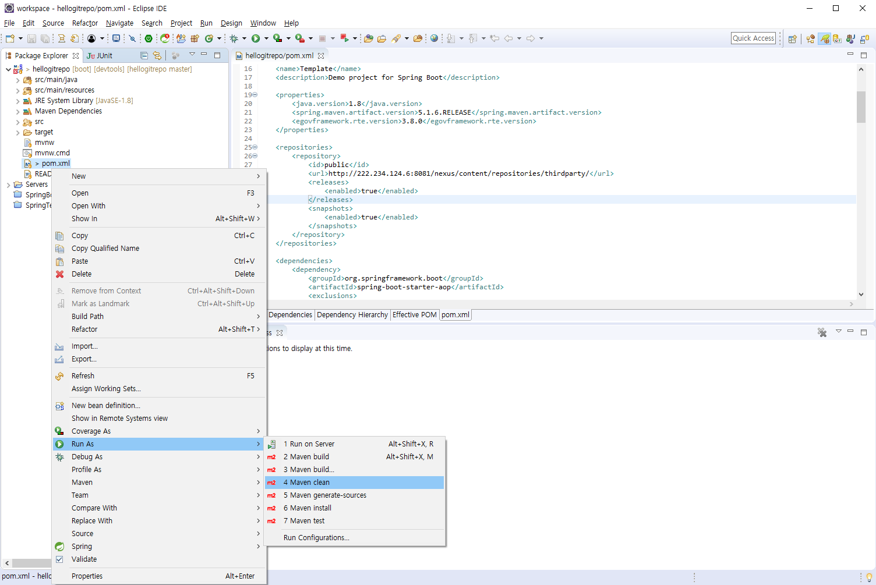Click Refresh in context menu

[159, 376]
